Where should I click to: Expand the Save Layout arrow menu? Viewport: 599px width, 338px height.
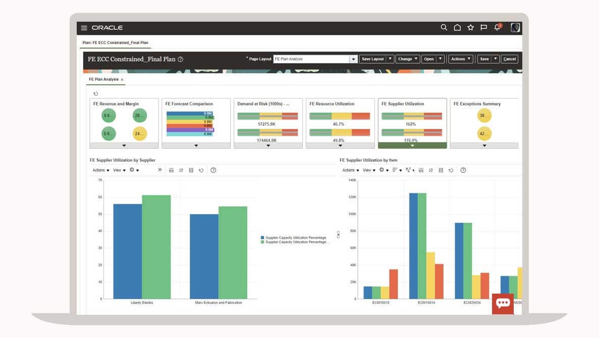coord(390,59)
